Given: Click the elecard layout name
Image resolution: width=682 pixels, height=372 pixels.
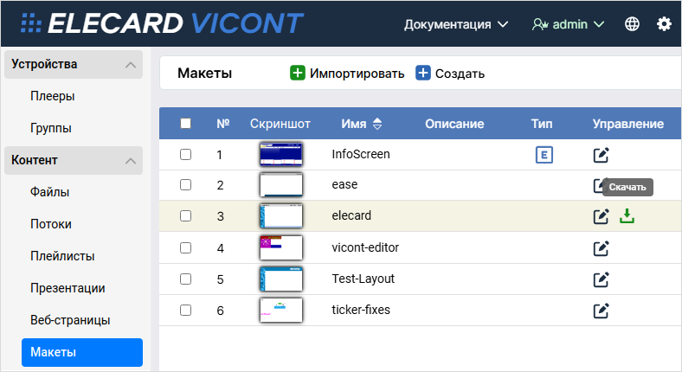Looking at the screenshot, I should [351, 215].
